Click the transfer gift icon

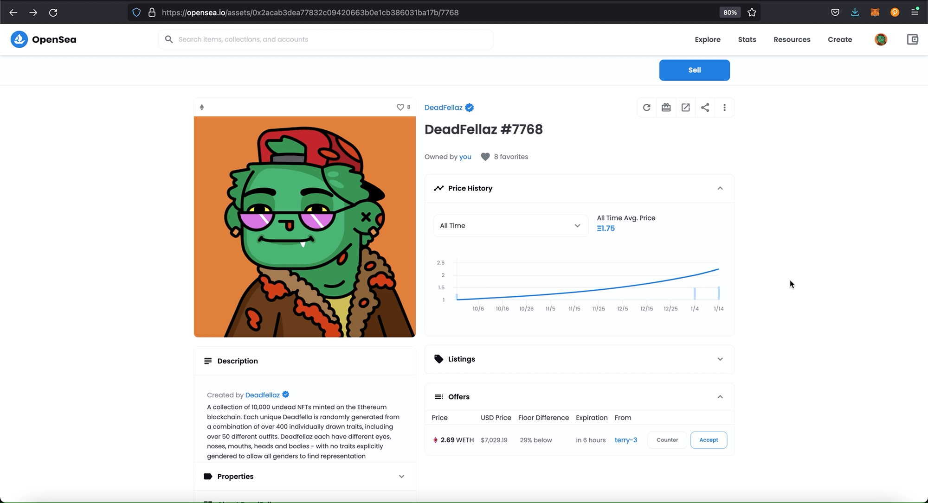(x=666, y=108)
